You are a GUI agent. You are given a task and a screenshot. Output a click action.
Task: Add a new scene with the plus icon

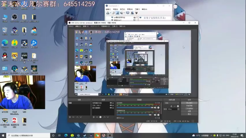[70, 117]
